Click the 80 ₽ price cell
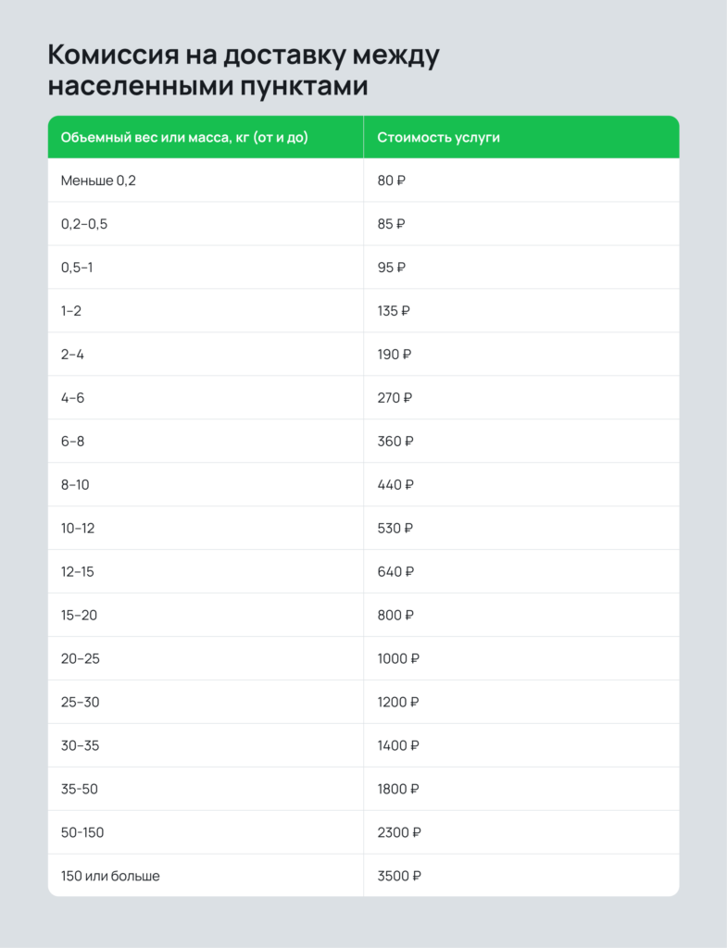Screen dimensions: 727x948 [392, 181]
